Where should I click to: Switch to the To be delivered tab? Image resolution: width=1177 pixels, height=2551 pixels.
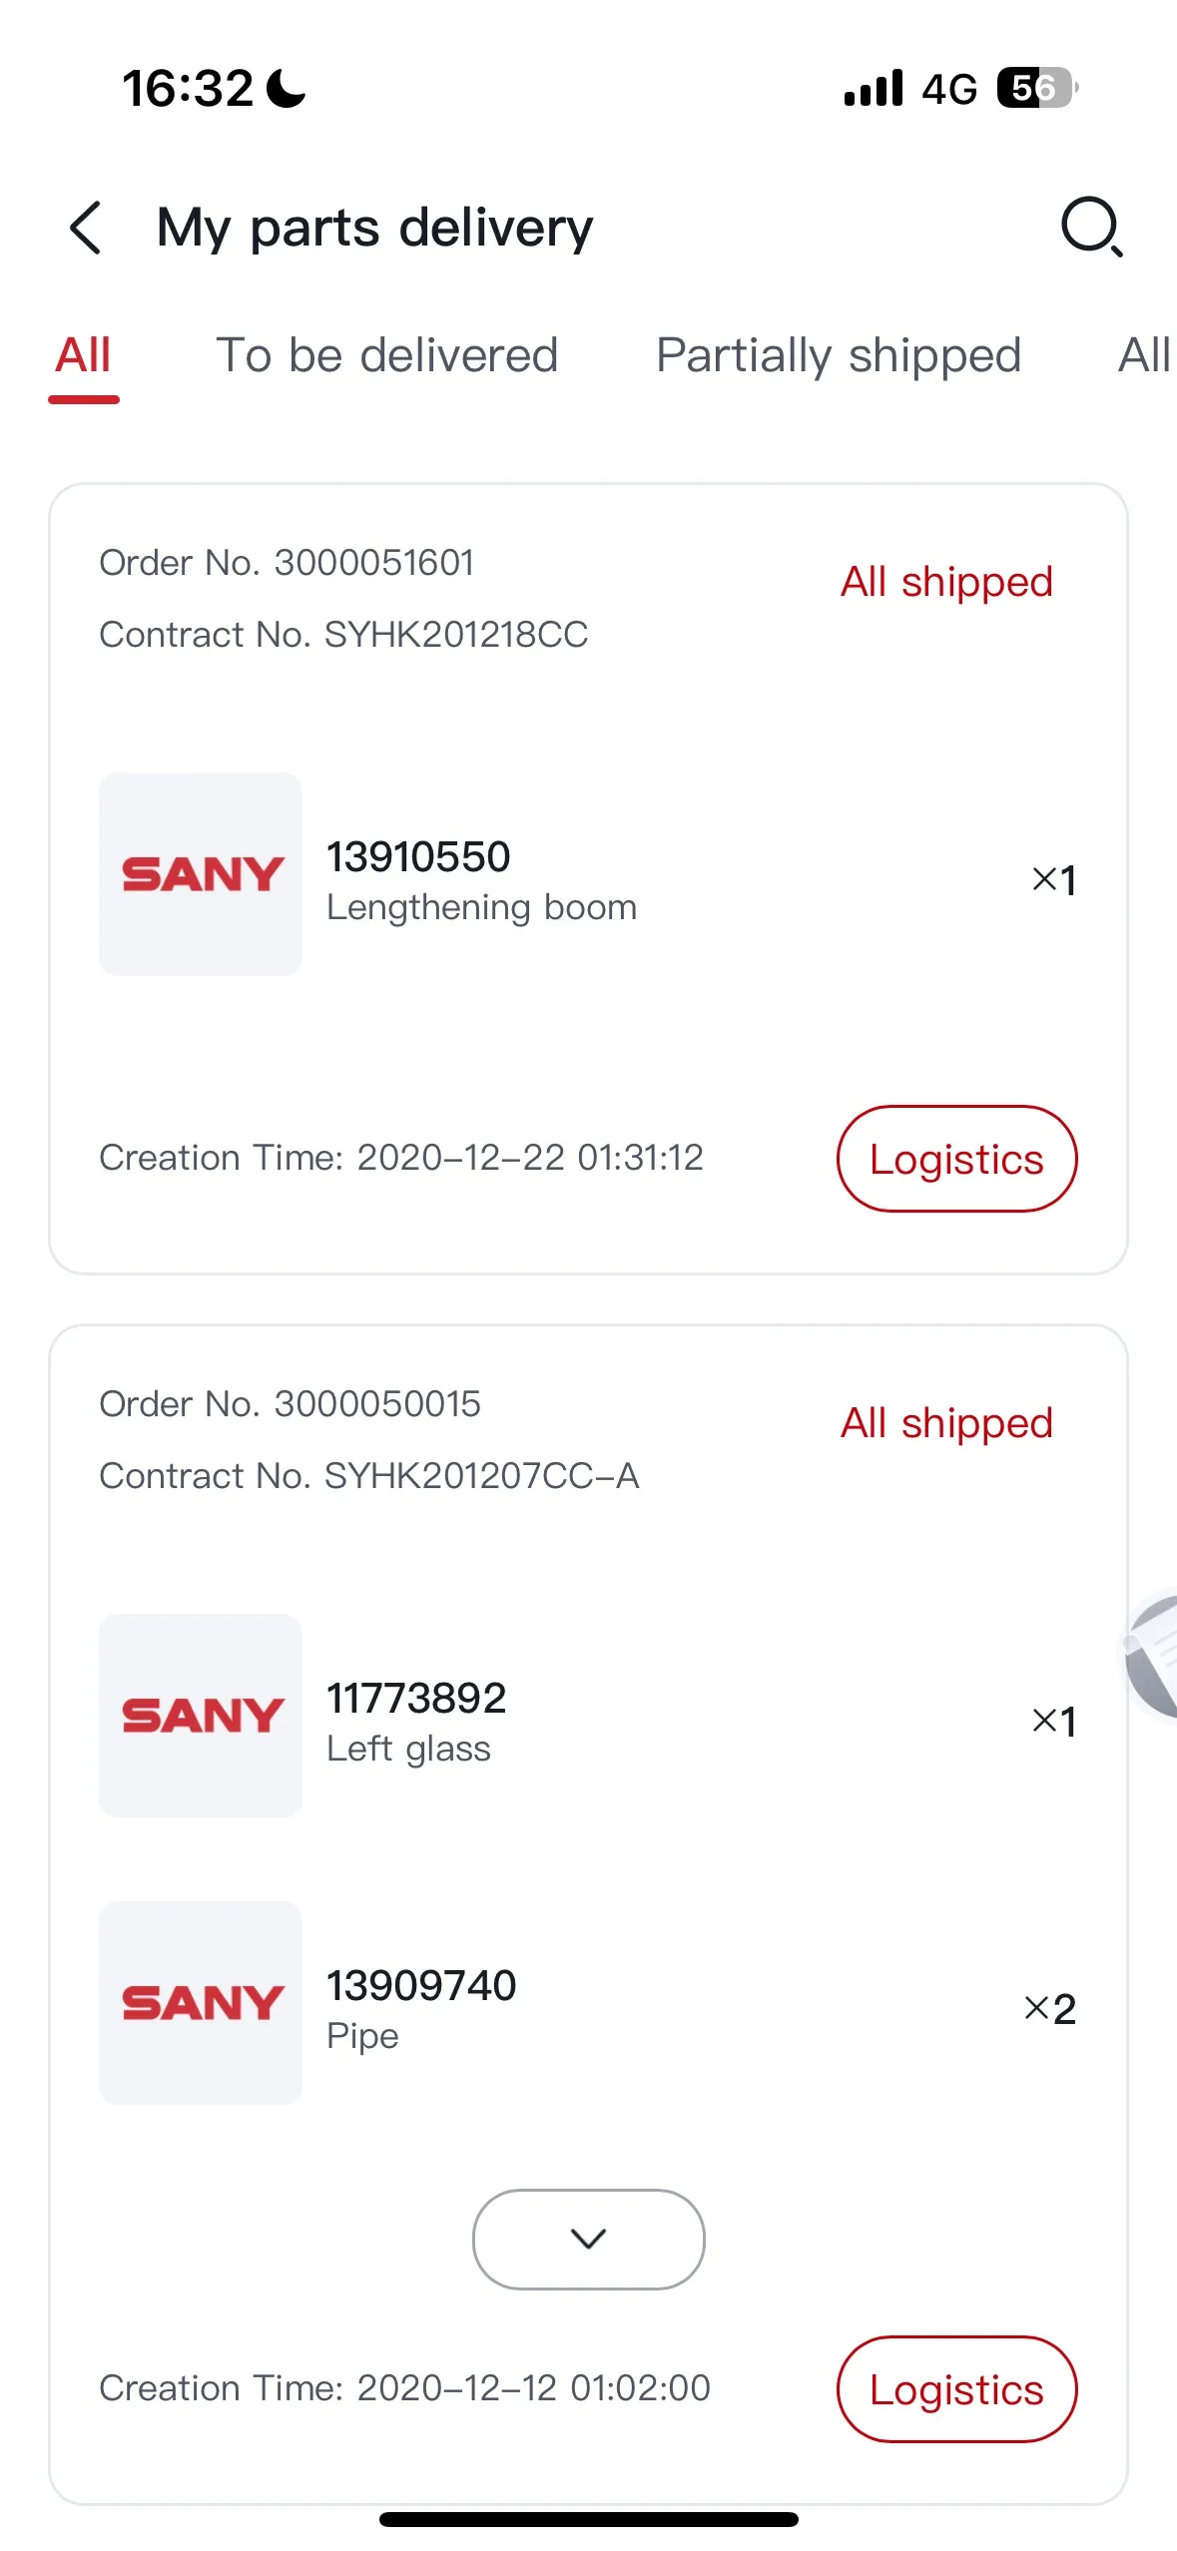coord(387,355)
